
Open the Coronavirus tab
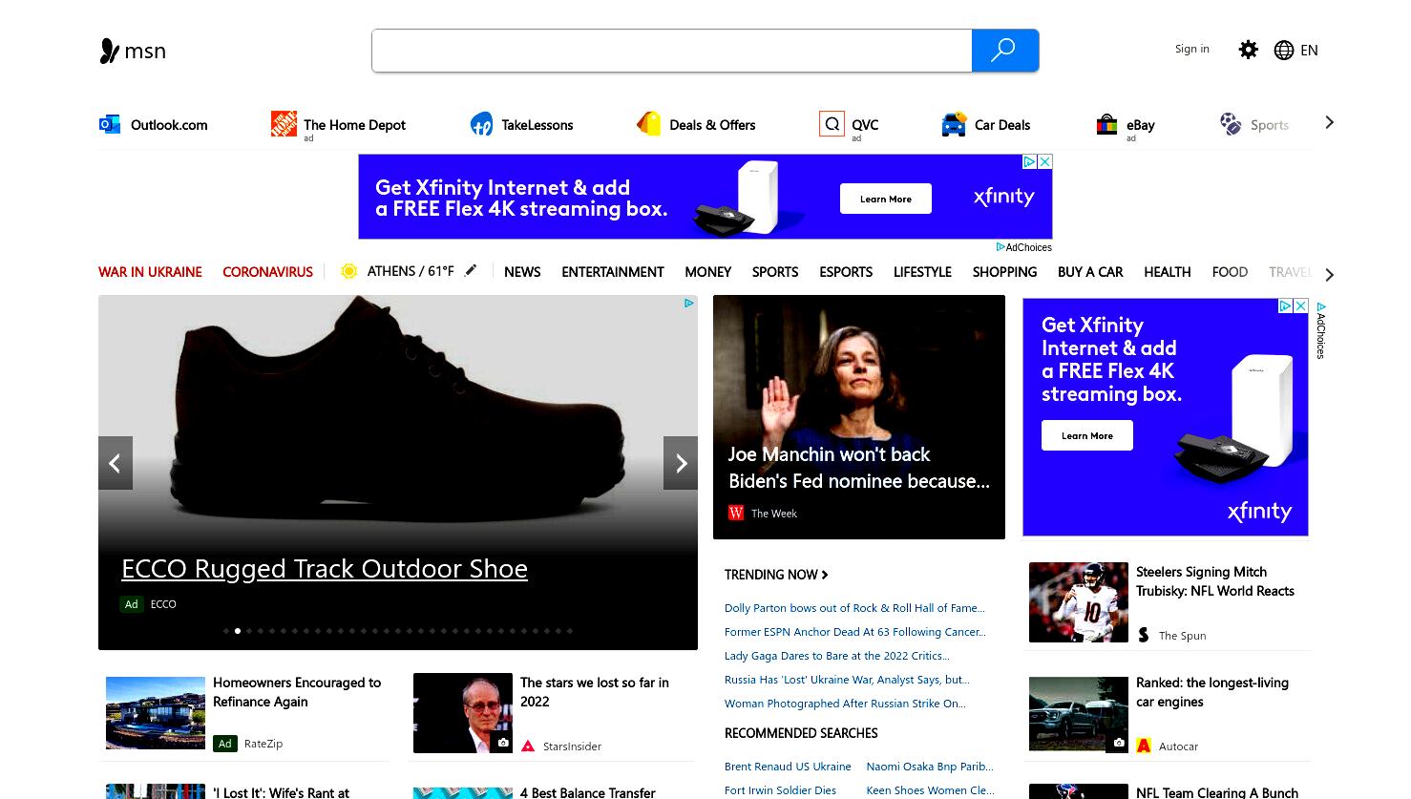coord(267,272)
